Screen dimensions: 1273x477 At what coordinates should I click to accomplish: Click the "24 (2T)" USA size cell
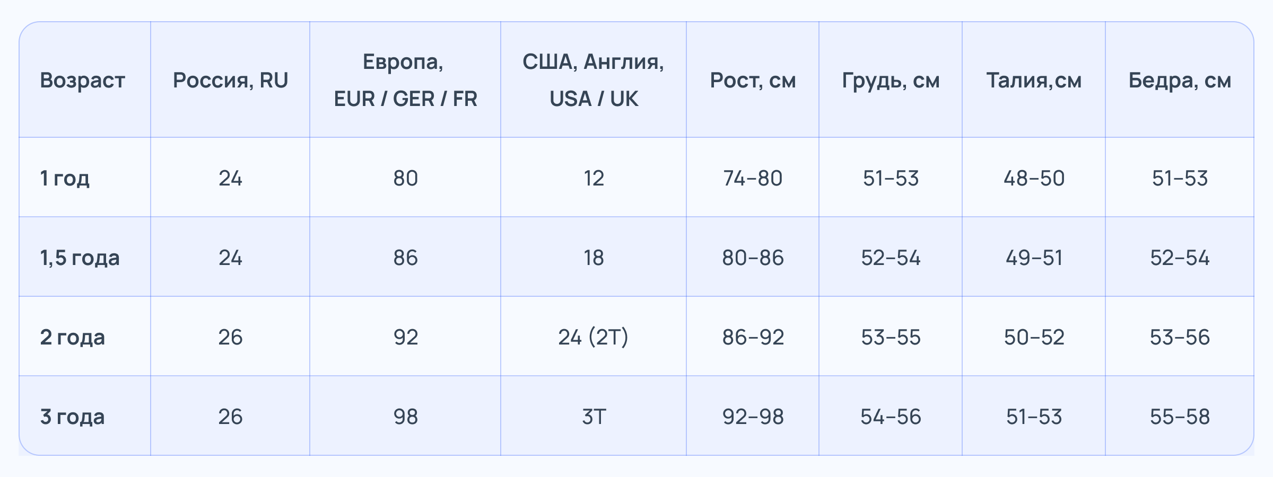tap(594, 337)
